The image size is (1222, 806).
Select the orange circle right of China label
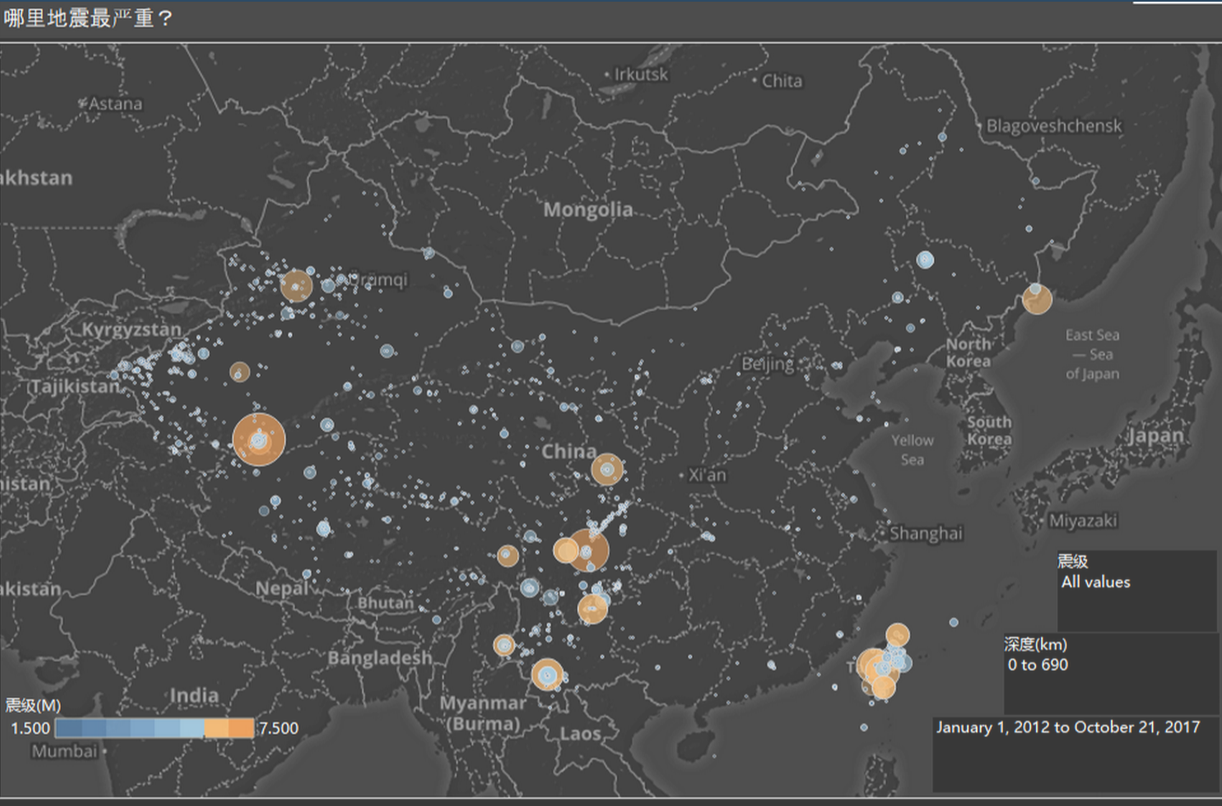[x=606, y=469]
